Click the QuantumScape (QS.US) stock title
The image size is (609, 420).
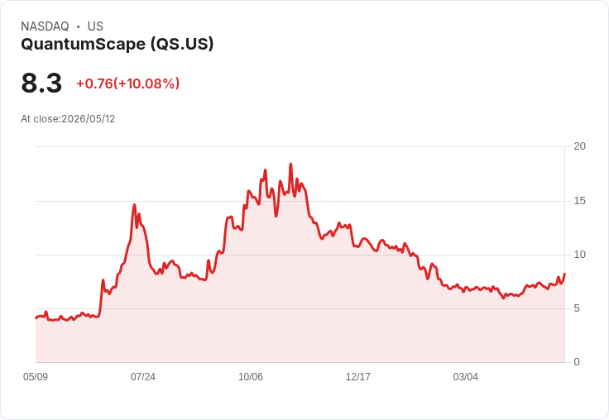click(x=117, y=44)
